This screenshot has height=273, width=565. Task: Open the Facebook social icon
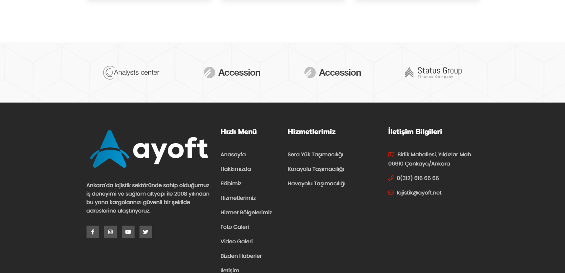(x=93, y=232)
